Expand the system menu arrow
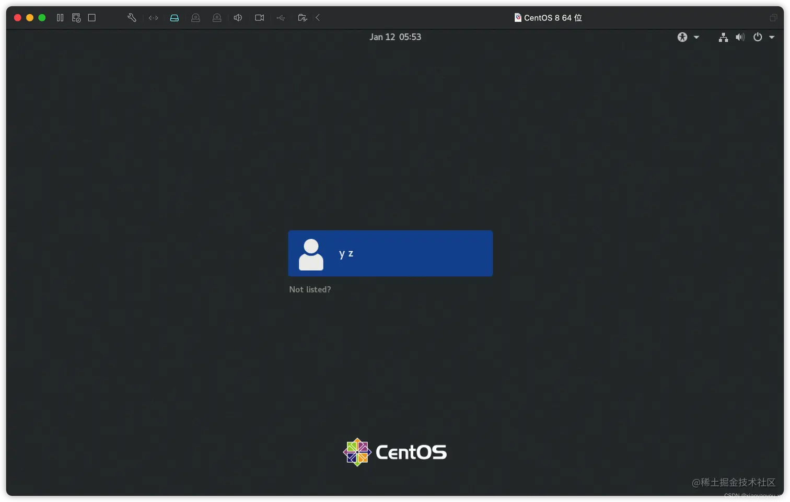This screenshot has width=790, height=502. (x=772, y=37)
